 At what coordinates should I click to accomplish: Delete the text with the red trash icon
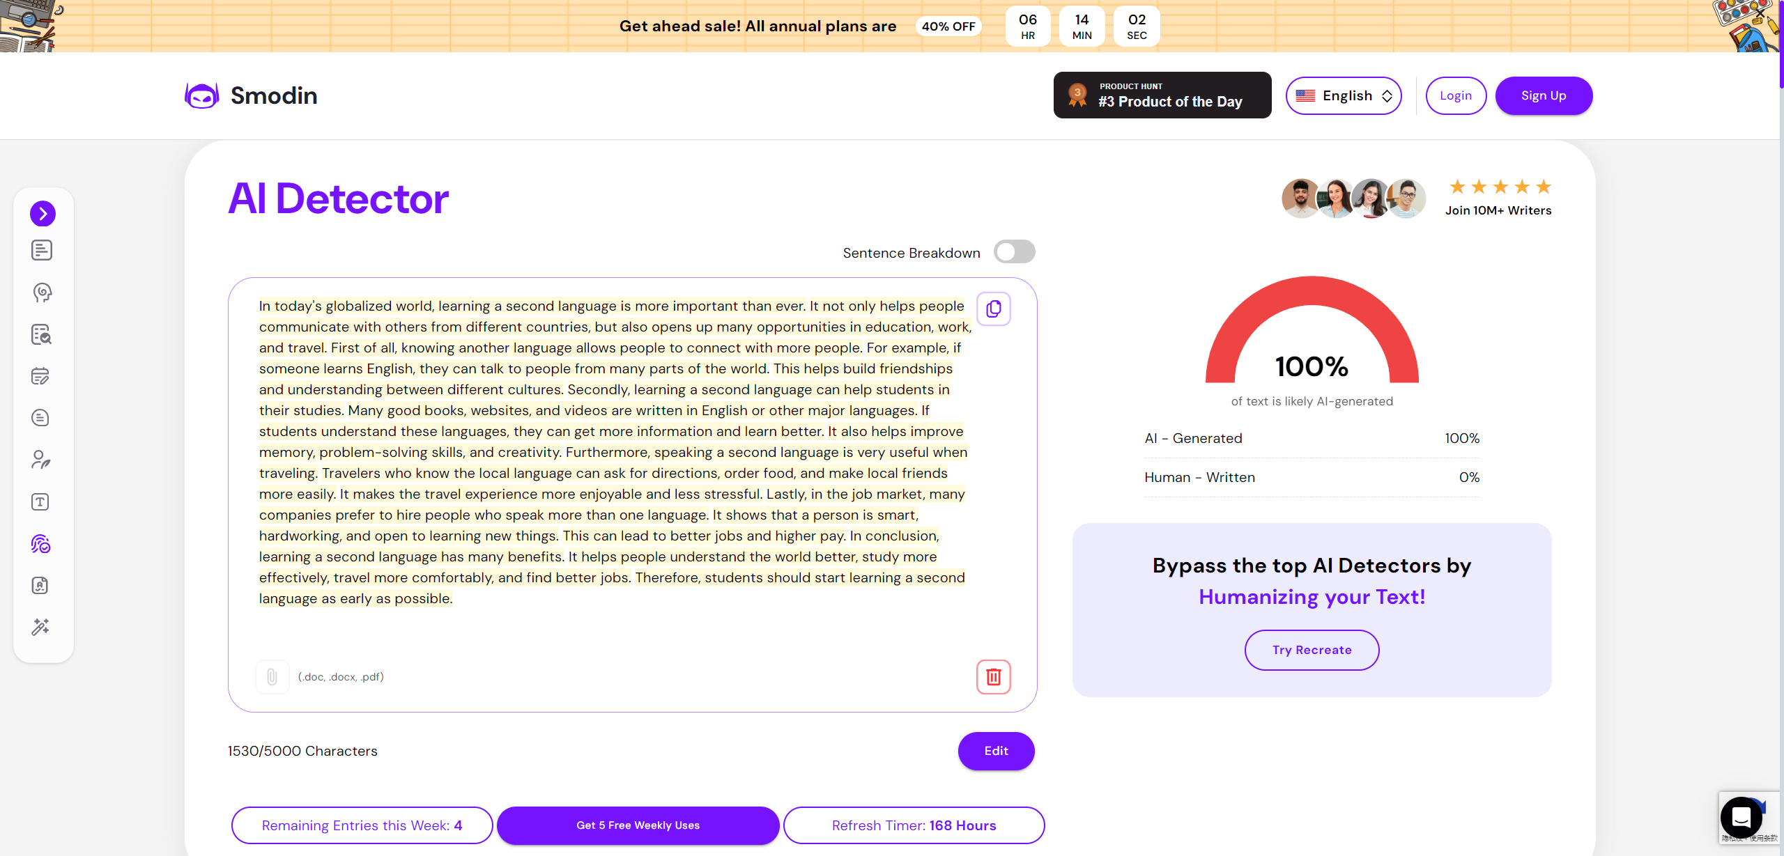(994, 676)
